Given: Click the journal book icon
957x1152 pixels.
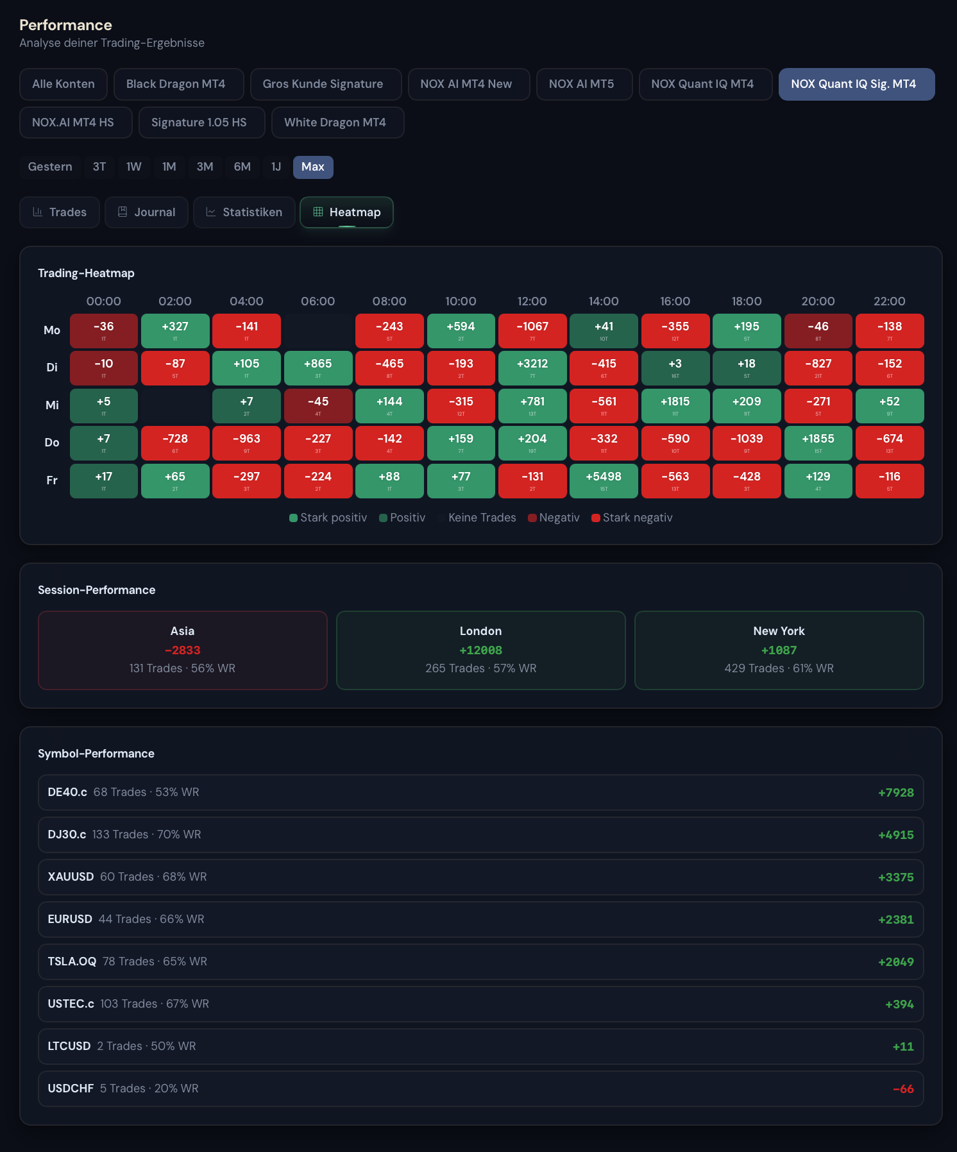Looking at the screenshot, I should click(123, 212).
